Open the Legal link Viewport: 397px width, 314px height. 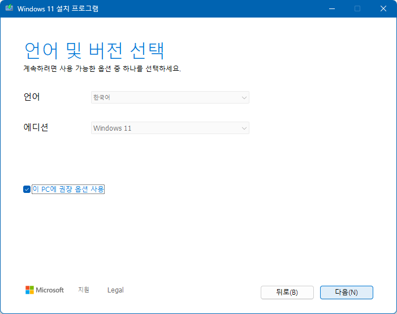(115, 290)
